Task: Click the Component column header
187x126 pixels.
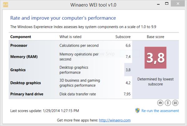Action: point(21,37)
